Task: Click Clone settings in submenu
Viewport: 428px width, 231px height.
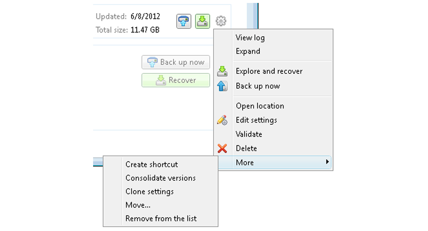Action: click(x=150, y=192)
